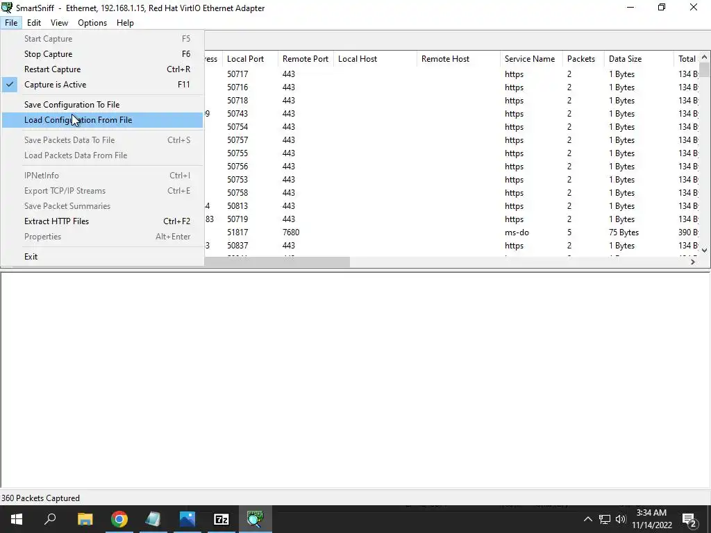Image resolution: width=711 pixels, height=533 pixels.
Task: Open taskbar Search icon
Action: 50,519
